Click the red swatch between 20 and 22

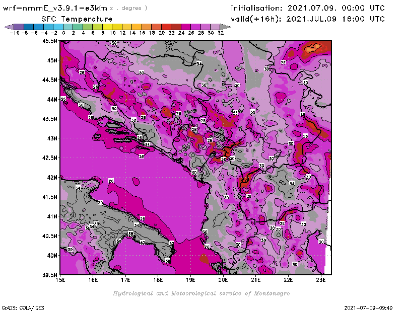click(166, 27)
